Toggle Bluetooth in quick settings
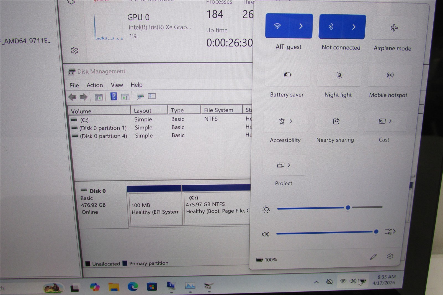443x295 pixels. tap(331, 27)
